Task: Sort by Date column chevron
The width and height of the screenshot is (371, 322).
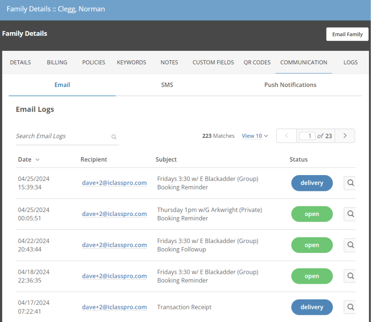Action: (x=37, y=160)
